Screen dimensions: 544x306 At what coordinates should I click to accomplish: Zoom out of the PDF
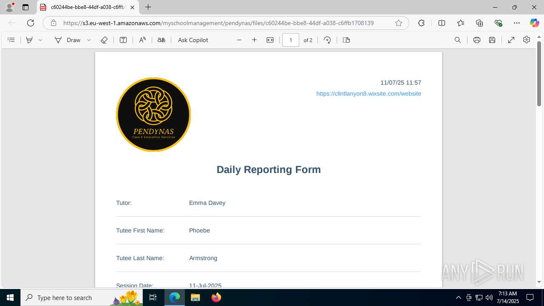pos(239,40)
